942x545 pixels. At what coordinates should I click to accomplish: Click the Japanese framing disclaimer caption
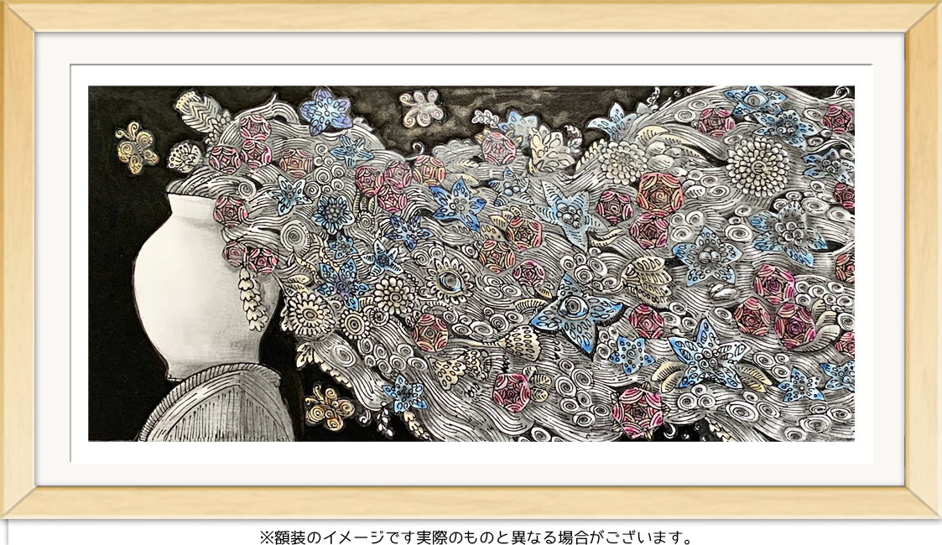point(476,536)
